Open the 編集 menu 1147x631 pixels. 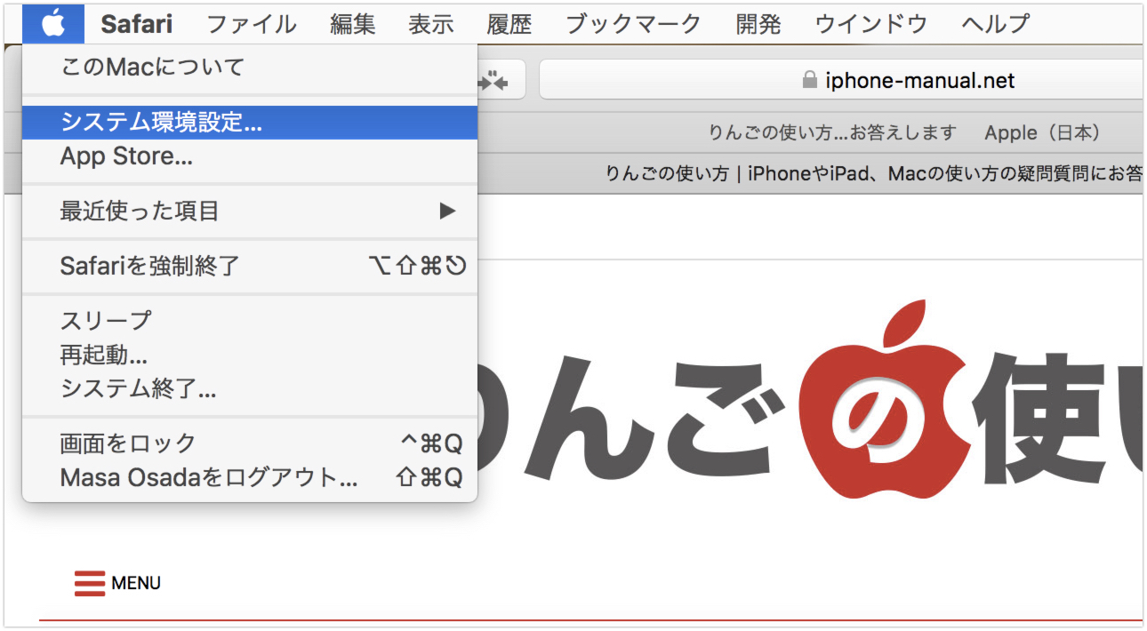[353, 24]
